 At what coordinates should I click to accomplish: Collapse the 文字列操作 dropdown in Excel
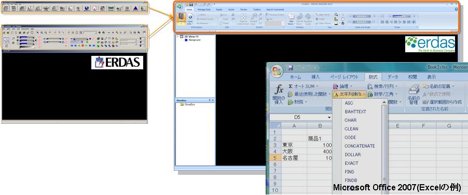pyautogui.click(x=349, y=94)
